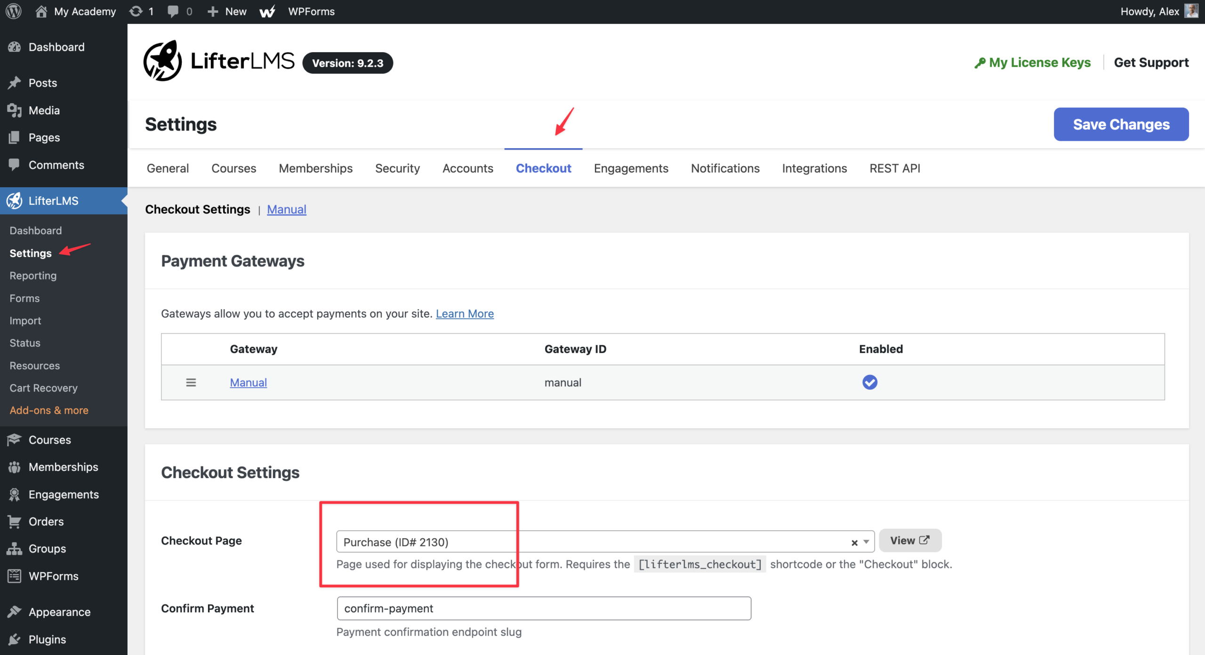
Task: Open Plugins in the sidebar
Action: pyautogui.click(x=47, y=639)
